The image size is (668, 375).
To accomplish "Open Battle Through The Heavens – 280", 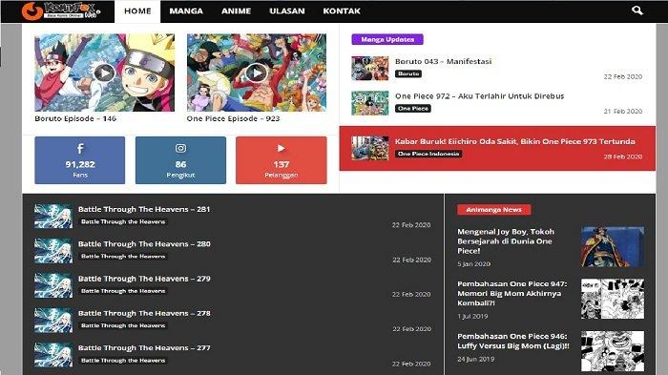I will [144, 244].
